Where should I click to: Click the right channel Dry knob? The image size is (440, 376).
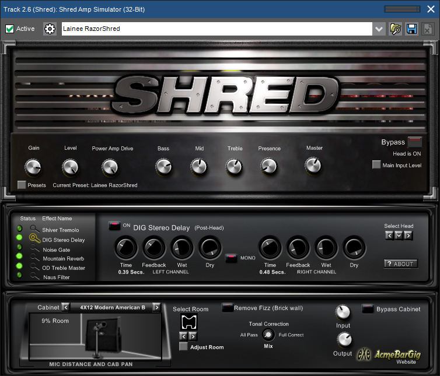tap(354, 248)
